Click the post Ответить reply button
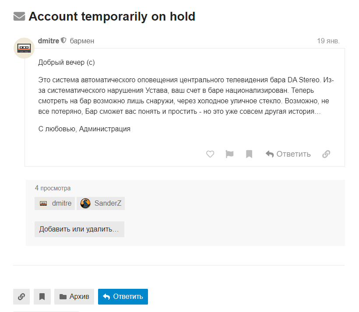Screen dimensions: 359x312 (x=288, y=154)
